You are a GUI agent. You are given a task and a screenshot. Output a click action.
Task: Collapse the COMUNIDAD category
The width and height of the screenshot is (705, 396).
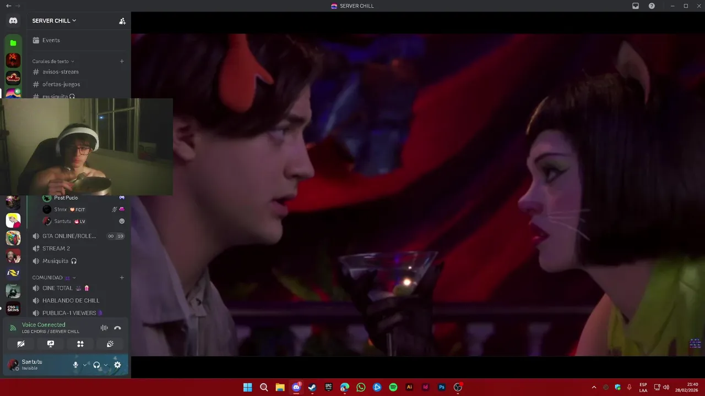click(53, 278)
